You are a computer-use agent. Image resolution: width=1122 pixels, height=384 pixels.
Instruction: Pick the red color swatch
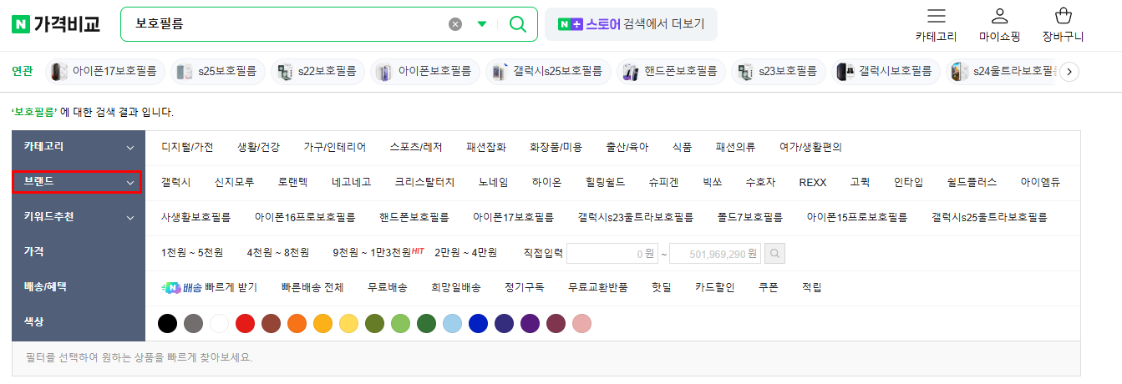(245, 323)
